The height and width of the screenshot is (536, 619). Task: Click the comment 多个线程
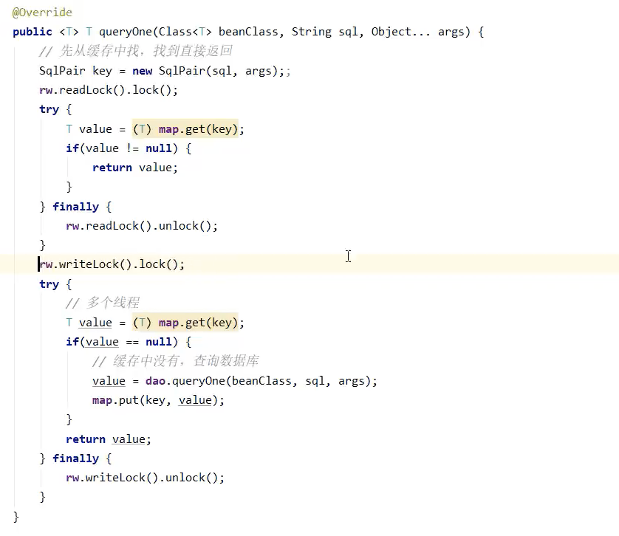pyautogui.click(x=102, y=303)
